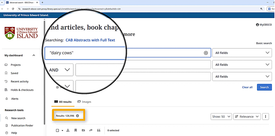The width and height of the screenshot is (275, 136).
Task: Open the Relevance sort dropdown
Action: pos(247,116)
